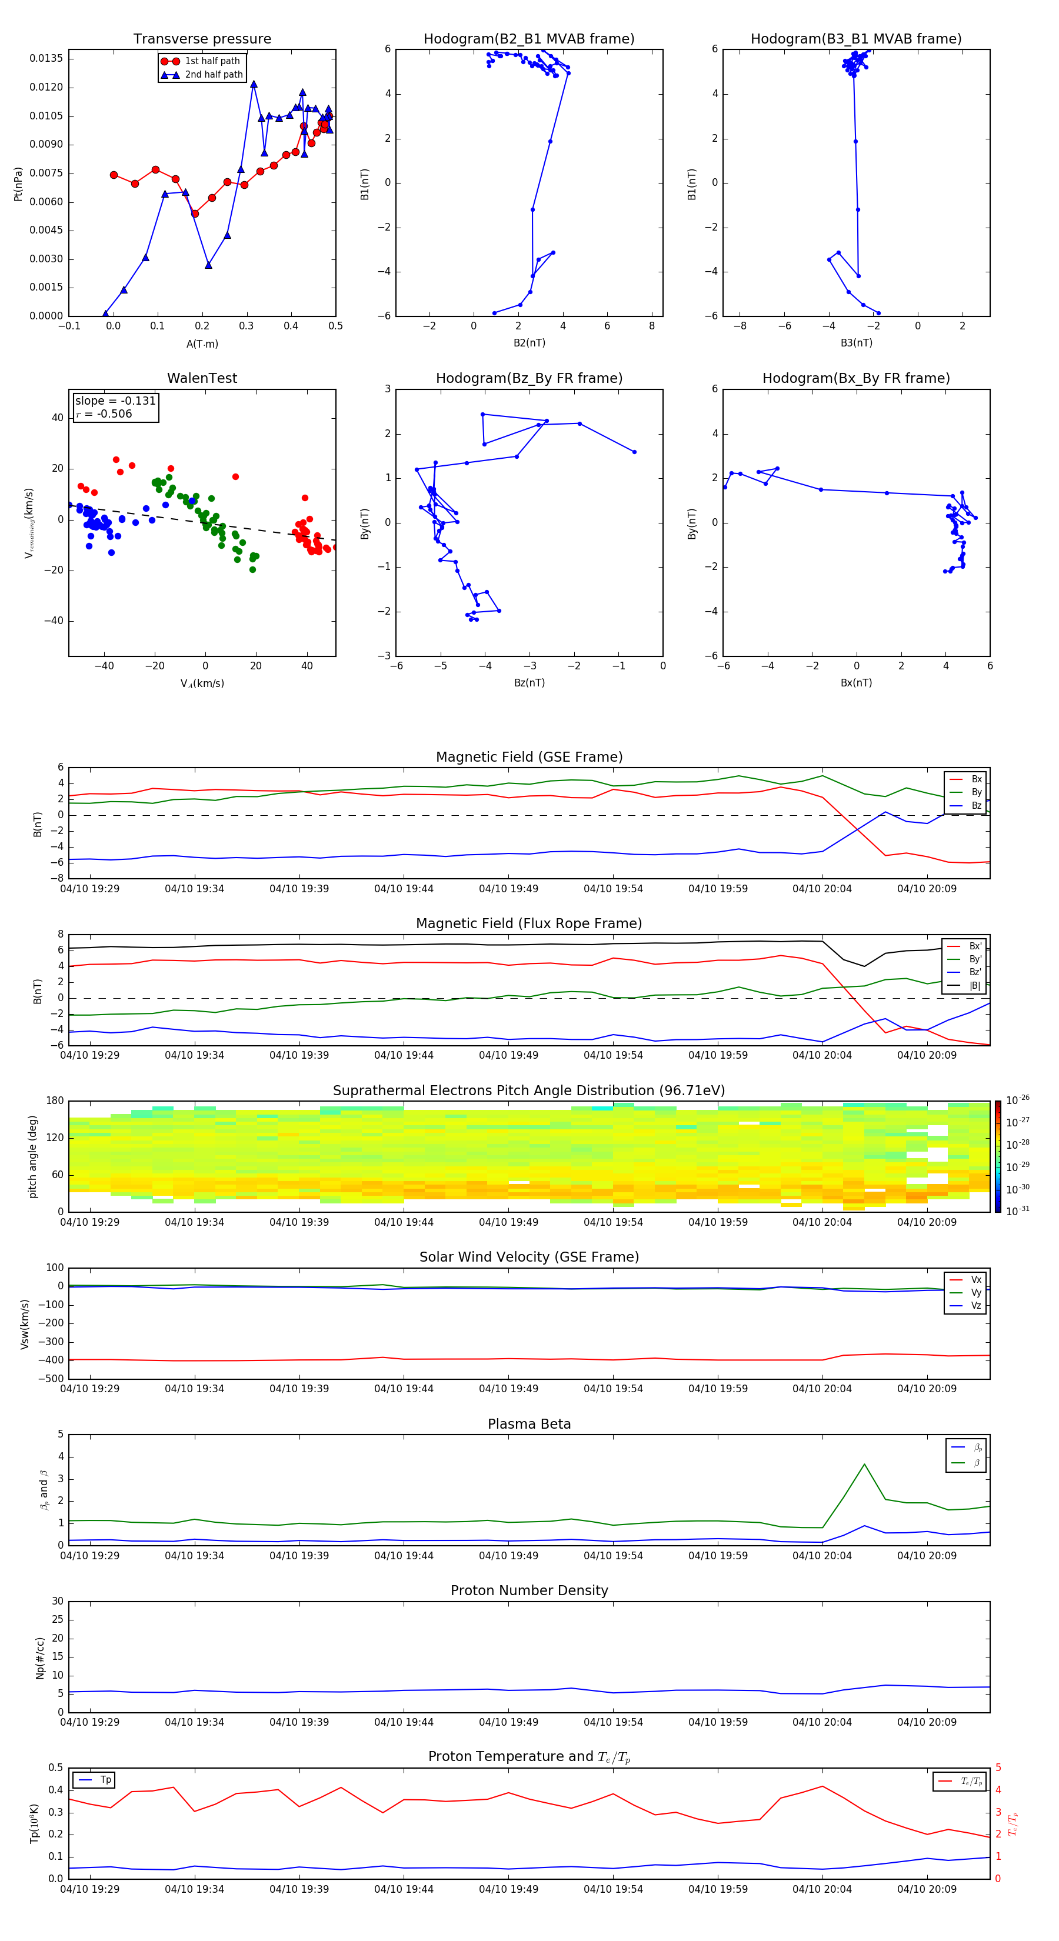
Task: Click the 'Proton Temperature and Te/Tp' title
Action: pyautogui.click(x=529, y=1757)
